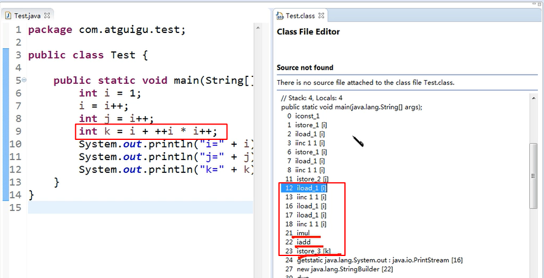544x278 pixels.
Task: Switch to the Test.java editor tab
Action: [x=27, y=16]
